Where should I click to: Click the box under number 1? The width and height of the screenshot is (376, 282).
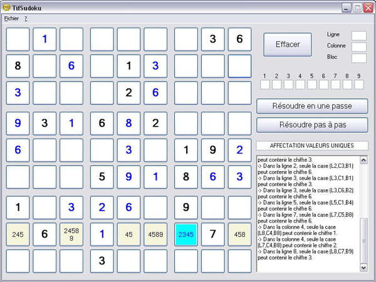(x=265, y=85)
